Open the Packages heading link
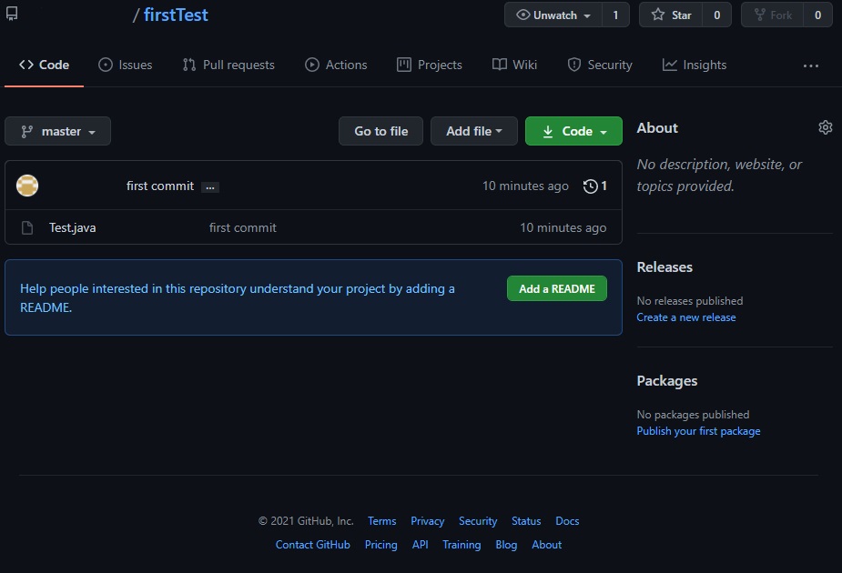The width and height of the screenshot is (842, 573). point(667,381)
